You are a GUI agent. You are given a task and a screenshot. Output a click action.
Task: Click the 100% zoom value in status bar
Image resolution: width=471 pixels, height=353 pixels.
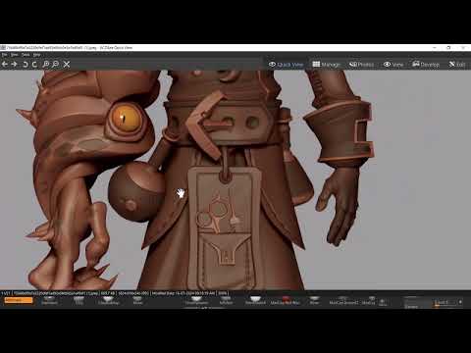pos(223,293)
